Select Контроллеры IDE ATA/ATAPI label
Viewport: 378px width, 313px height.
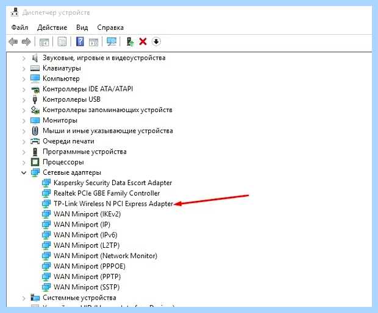click(88, 89)
